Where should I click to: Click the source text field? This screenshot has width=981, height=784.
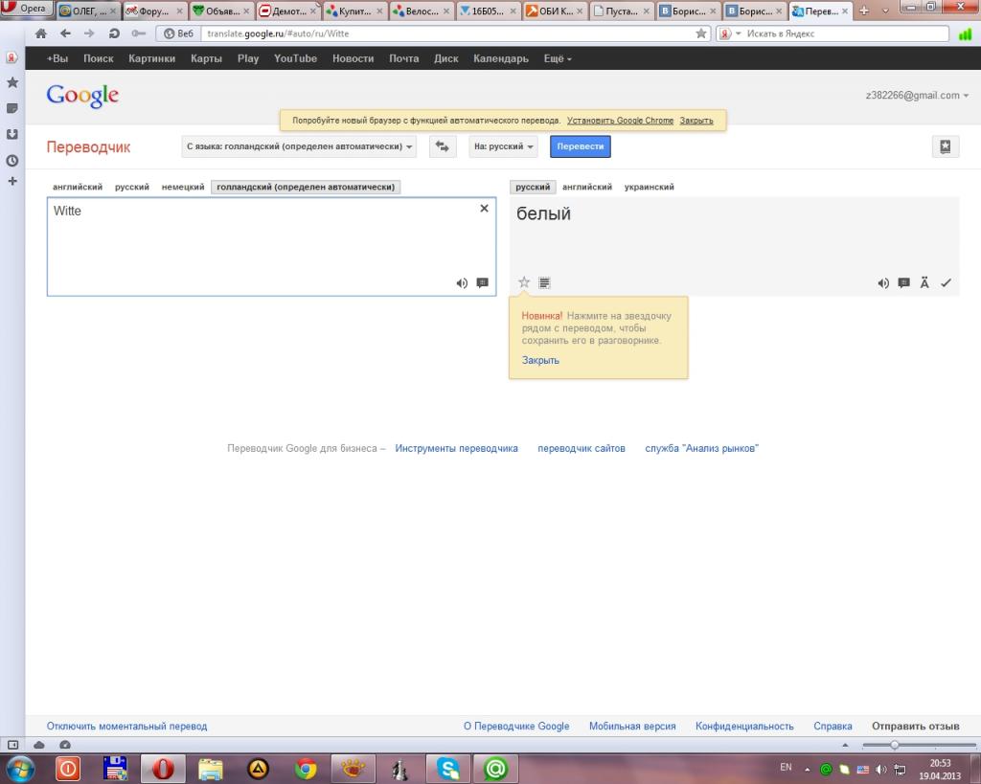(x=271, y=246)
